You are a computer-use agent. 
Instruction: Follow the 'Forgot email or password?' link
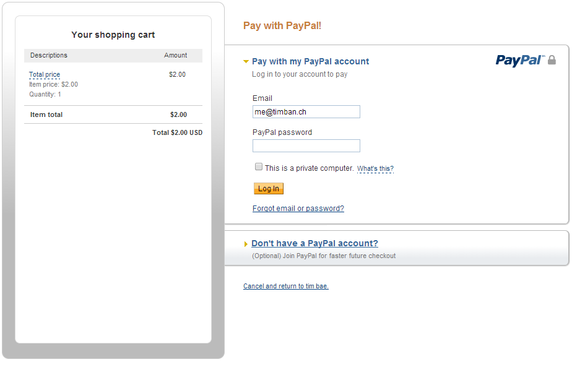[x=298, y=209]
